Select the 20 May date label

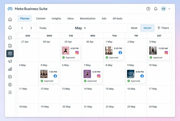pyautogui.click(x=67, y=107)
